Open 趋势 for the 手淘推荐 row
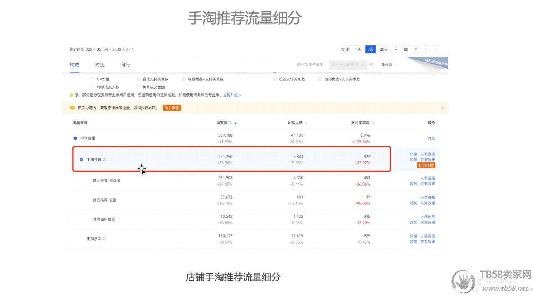Viewport: 533px width, 295px height. (x=413, y=160)
